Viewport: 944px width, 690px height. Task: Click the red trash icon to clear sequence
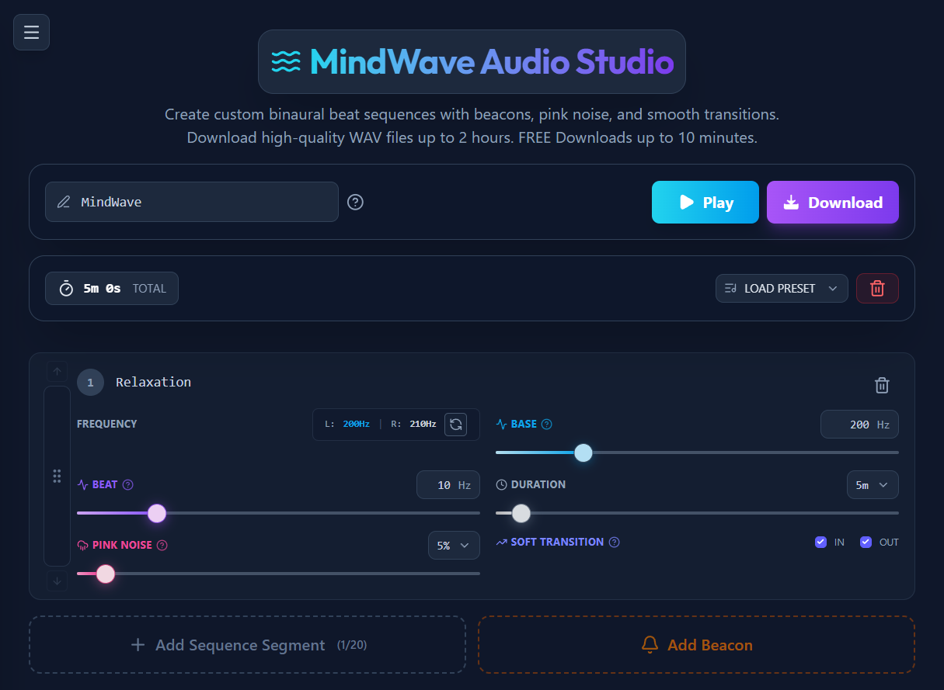point(877,288)
